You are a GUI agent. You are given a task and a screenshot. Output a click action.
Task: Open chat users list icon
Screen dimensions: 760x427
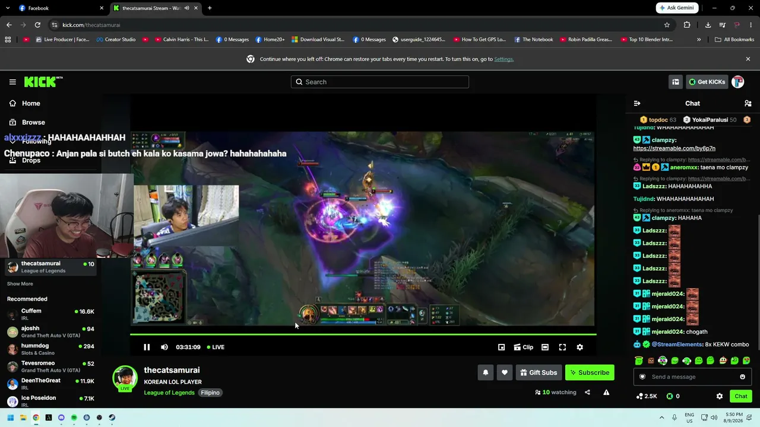[748, 103]
